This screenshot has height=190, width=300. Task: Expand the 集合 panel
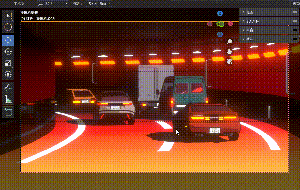click(x=269, y=30)
